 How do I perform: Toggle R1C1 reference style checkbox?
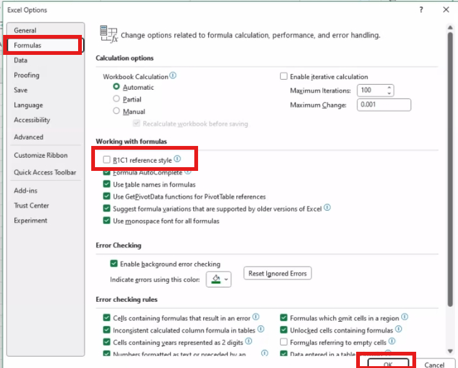pyautogui.click(x=107, y=160)
